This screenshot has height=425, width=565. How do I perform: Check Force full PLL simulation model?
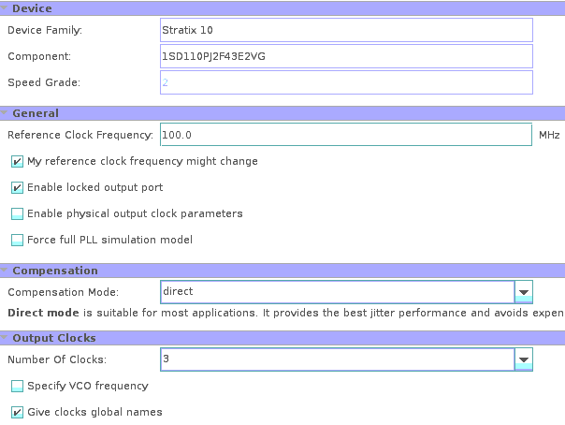point(18,241)
